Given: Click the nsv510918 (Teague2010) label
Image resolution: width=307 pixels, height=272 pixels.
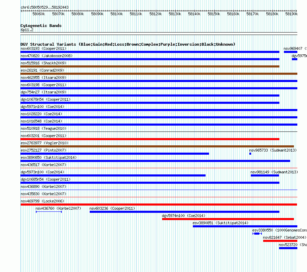Looking at the screenshot, I should (43, 128).
